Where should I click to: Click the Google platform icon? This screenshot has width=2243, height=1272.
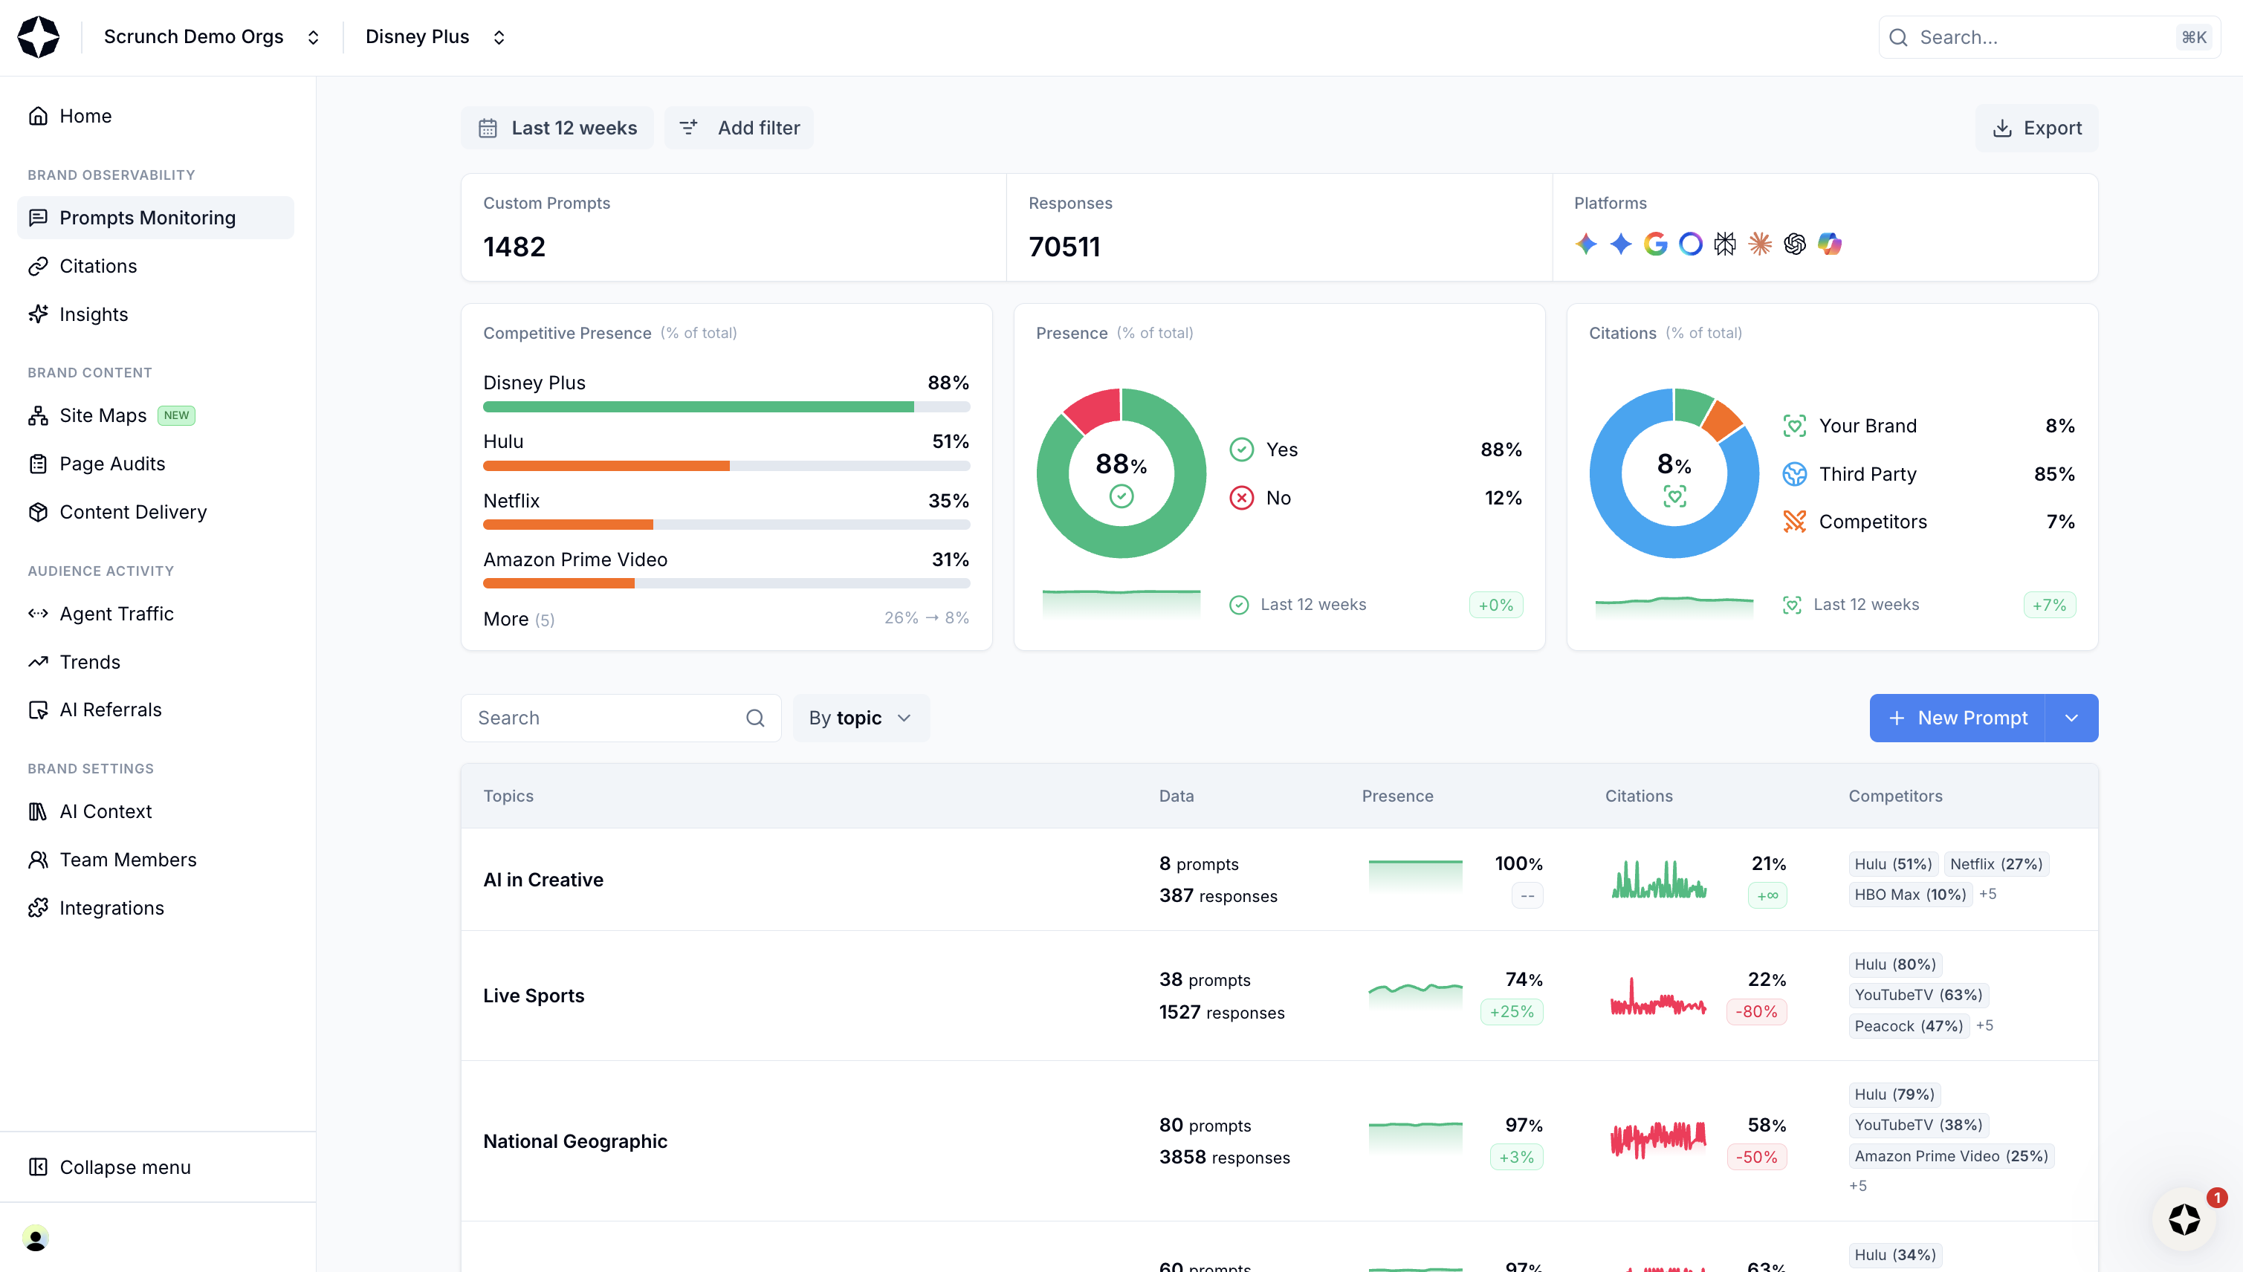[1655, 244]
